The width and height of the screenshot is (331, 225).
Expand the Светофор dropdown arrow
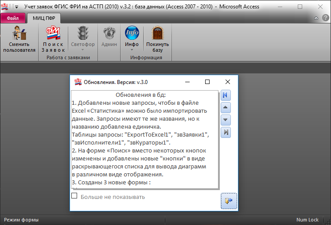click(82, 50)
